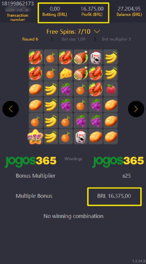Viewport: 146px width, 264px height.
Task: Click the grapes symbol in the third row
Action: (x=66, y=89)
